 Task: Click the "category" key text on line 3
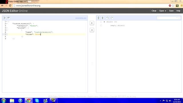point(22,26)
